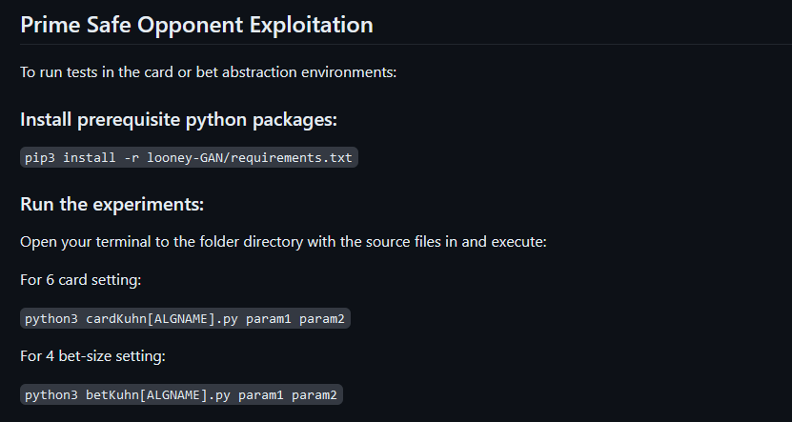Click param2 in the cardKuhn command
The height and width of the screenshot is (422, 792).
[x=322, y=318]
